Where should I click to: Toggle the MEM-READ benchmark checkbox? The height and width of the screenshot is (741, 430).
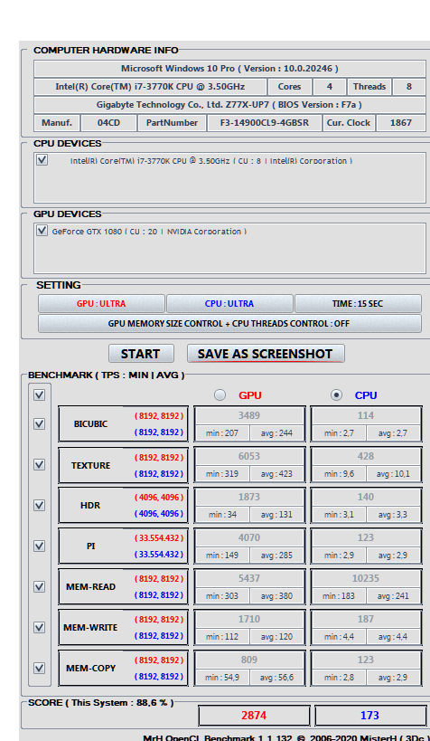pyautogui.click(x=39, y=586)
